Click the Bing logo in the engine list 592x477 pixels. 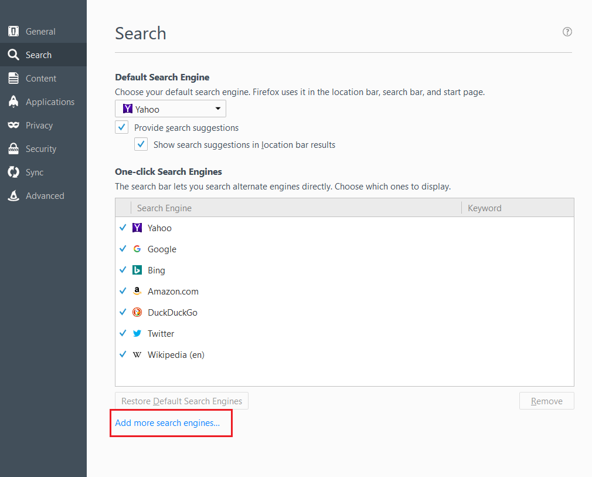point(137,270)
